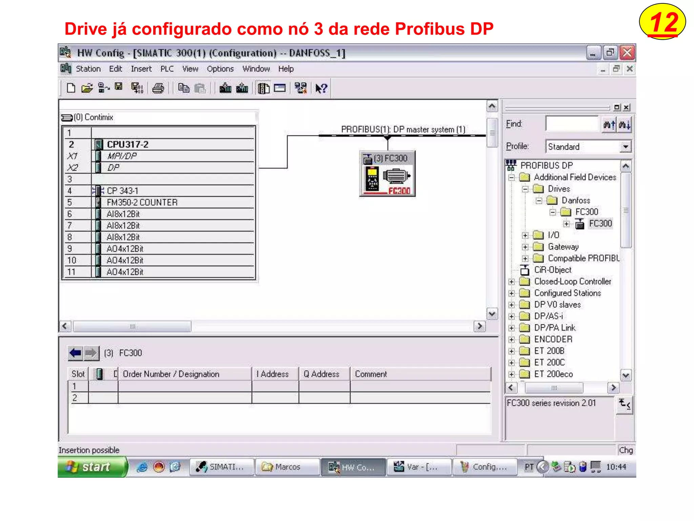Click the New document toolbar icon

coord(71,88)
